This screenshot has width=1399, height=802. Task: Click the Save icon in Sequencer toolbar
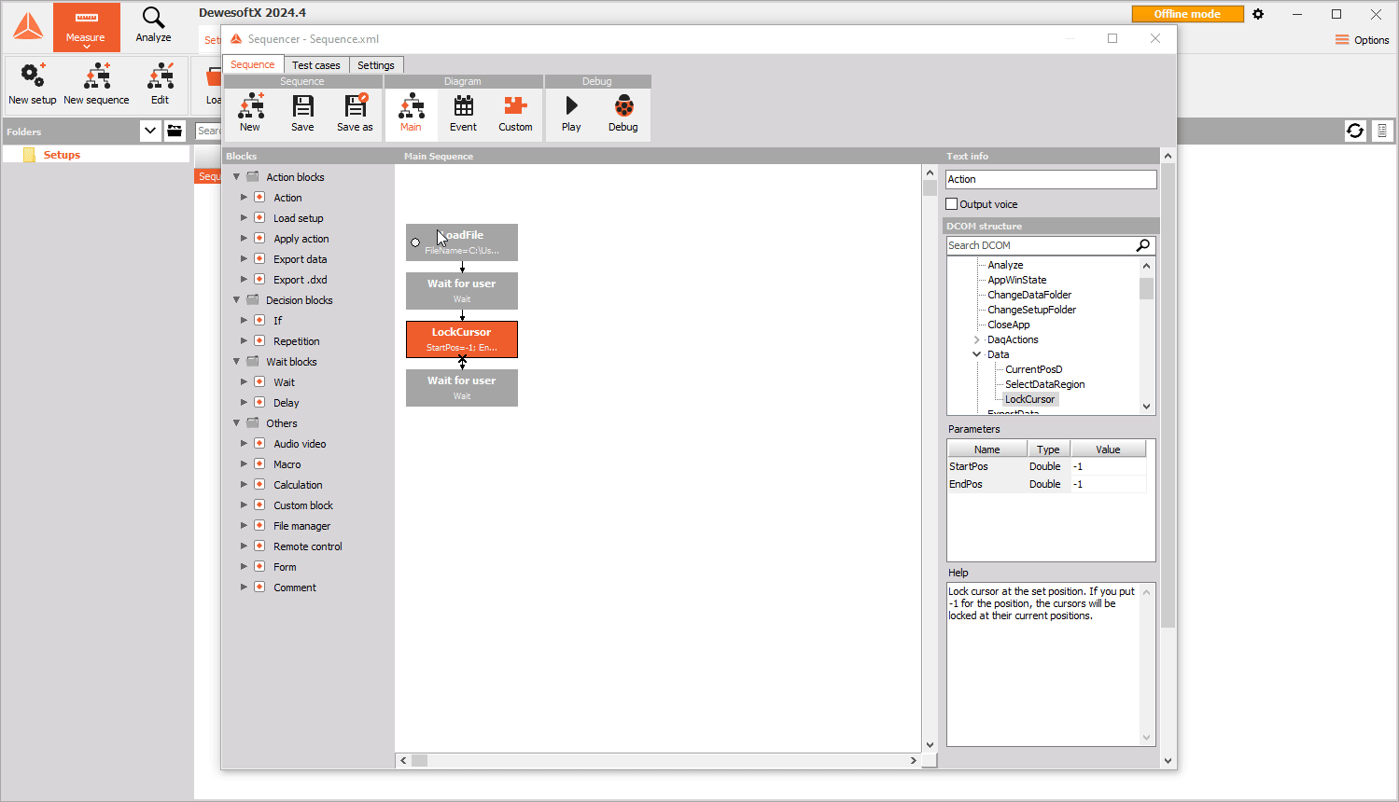click(302, 105)
